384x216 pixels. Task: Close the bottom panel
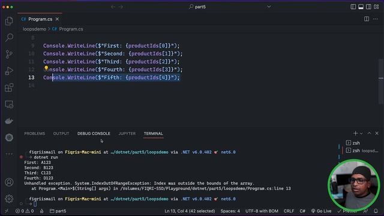click(x=377, y=133)
